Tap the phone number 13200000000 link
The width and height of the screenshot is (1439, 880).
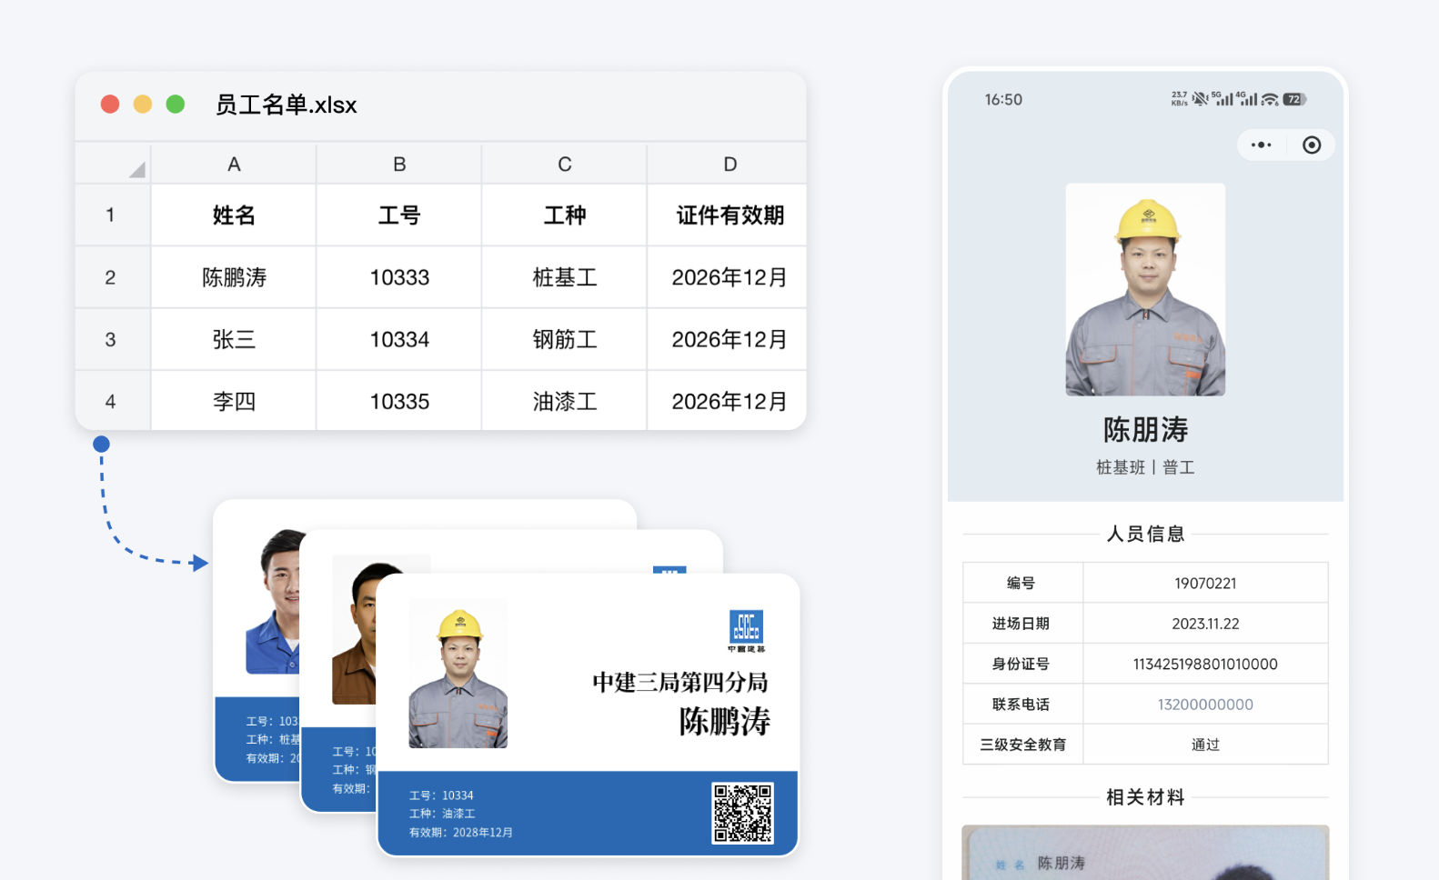1205,705
